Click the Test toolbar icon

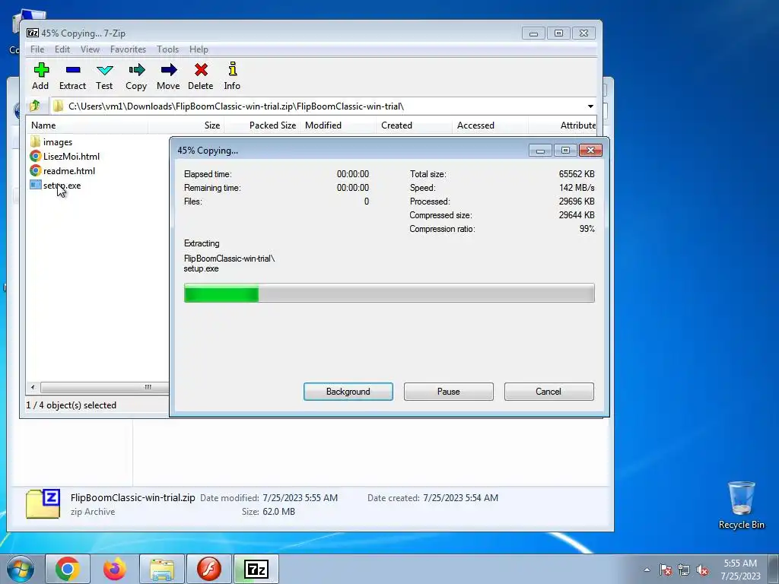point(104,70)
